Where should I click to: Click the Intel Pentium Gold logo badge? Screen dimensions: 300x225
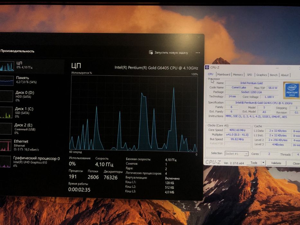[x=291, y=90]
